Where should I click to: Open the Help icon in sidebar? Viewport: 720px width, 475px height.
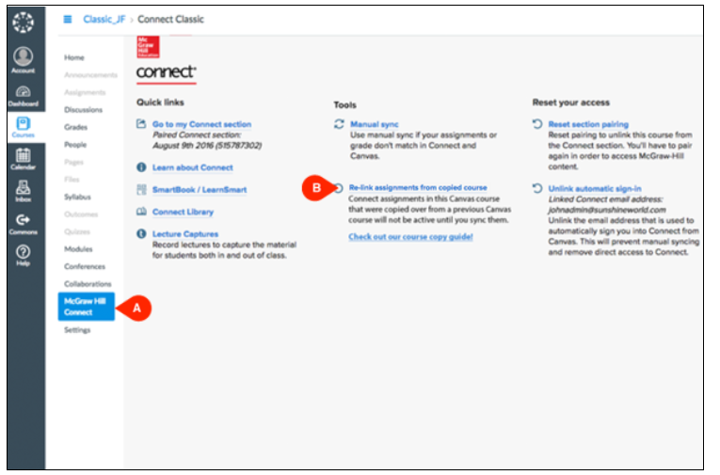(24, 254)
